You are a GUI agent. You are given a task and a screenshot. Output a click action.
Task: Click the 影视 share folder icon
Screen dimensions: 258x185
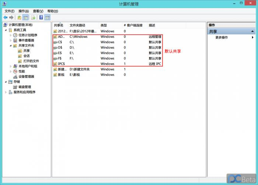(x=55, y=75)
